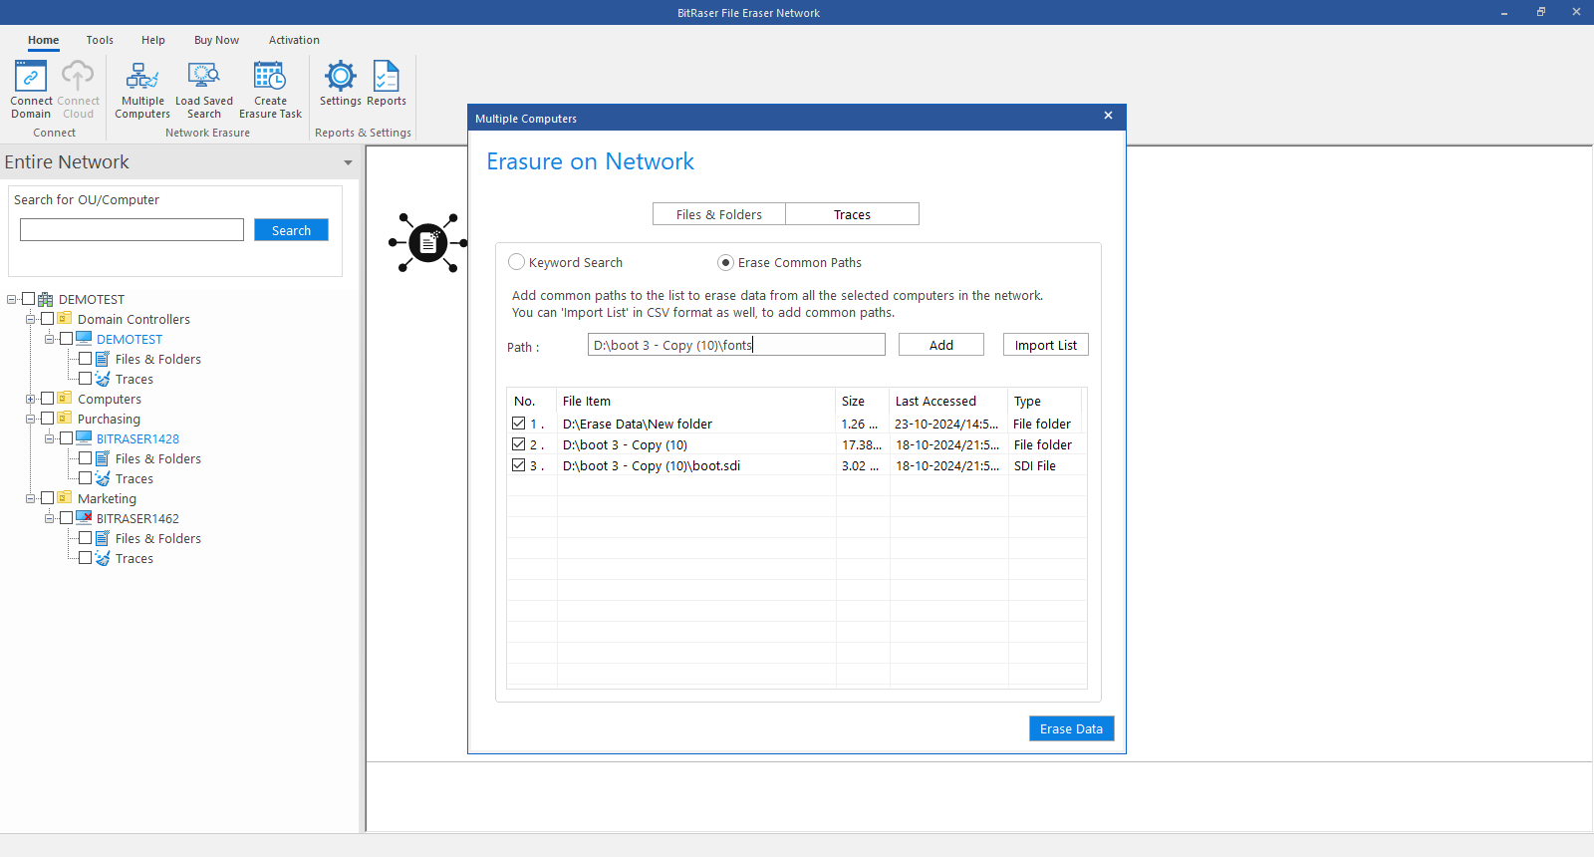Click the Computers folder icon
This screenshot has height=857, width=1594.
coord(65,399)
